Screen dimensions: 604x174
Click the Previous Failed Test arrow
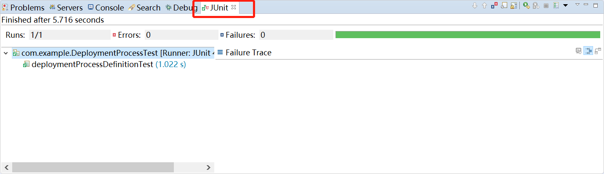click(484, 5)
